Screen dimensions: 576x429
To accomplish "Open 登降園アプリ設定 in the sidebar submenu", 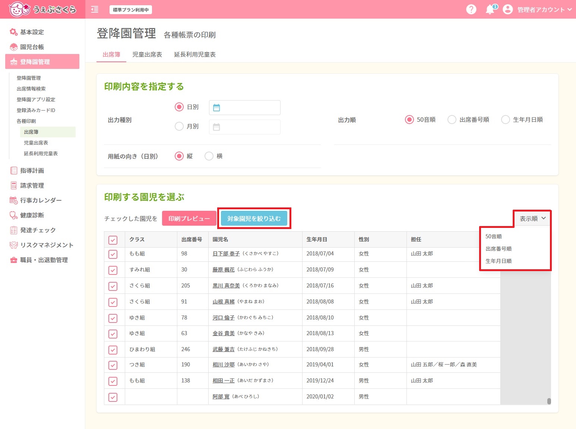I will (x=36, y=99).
